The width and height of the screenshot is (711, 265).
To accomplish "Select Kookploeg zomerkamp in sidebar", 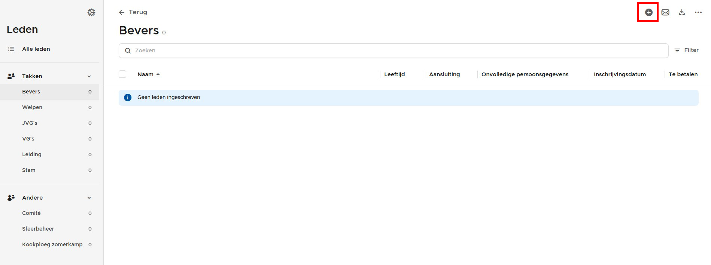I will pos(52,244).
